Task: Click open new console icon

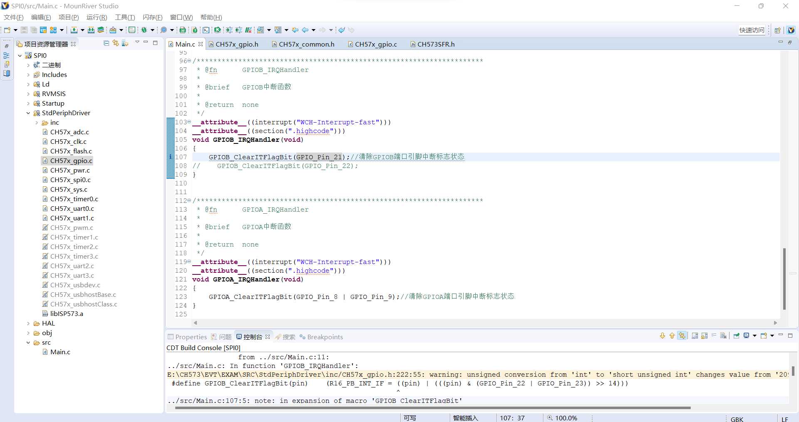Action: point(764,336)
